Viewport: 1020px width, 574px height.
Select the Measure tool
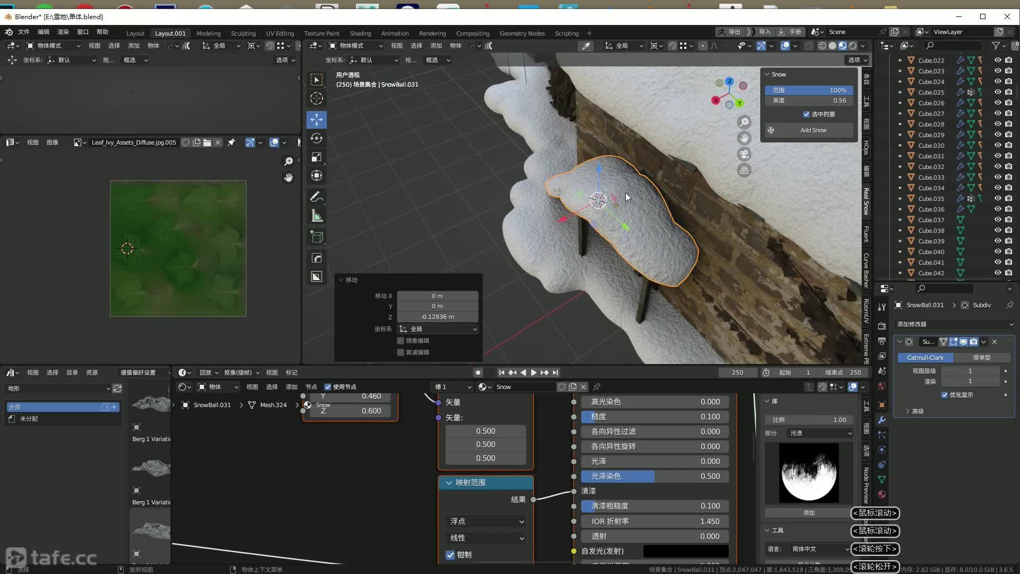click(x=317, y=216)
